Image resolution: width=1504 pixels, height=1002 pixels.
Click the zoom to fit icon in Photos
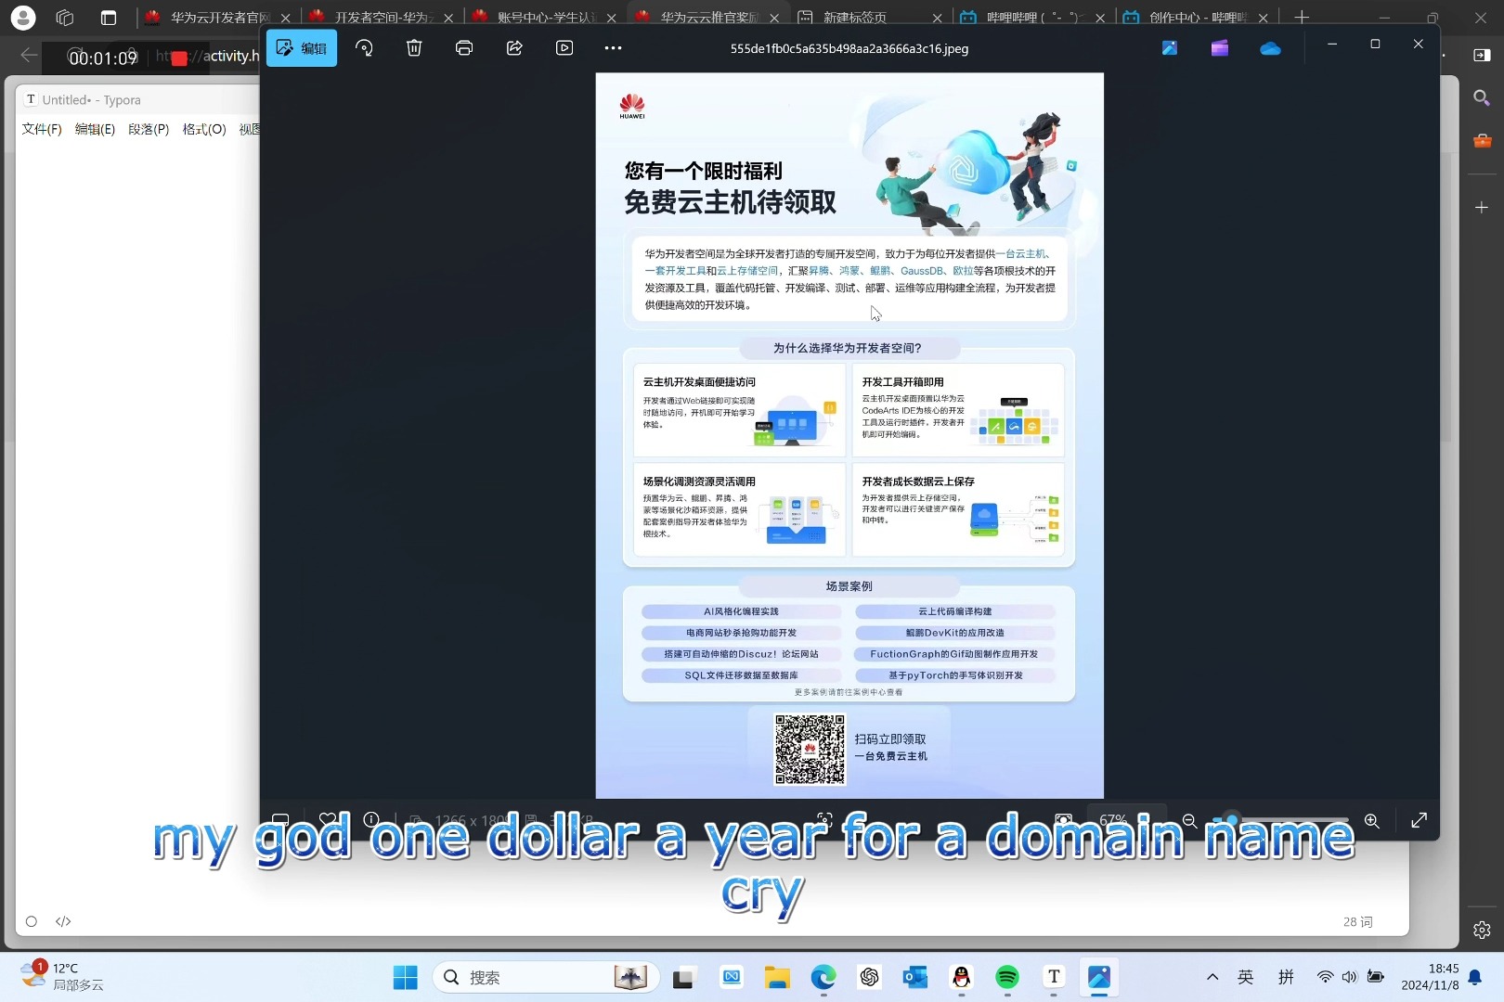coord(1063,820)
